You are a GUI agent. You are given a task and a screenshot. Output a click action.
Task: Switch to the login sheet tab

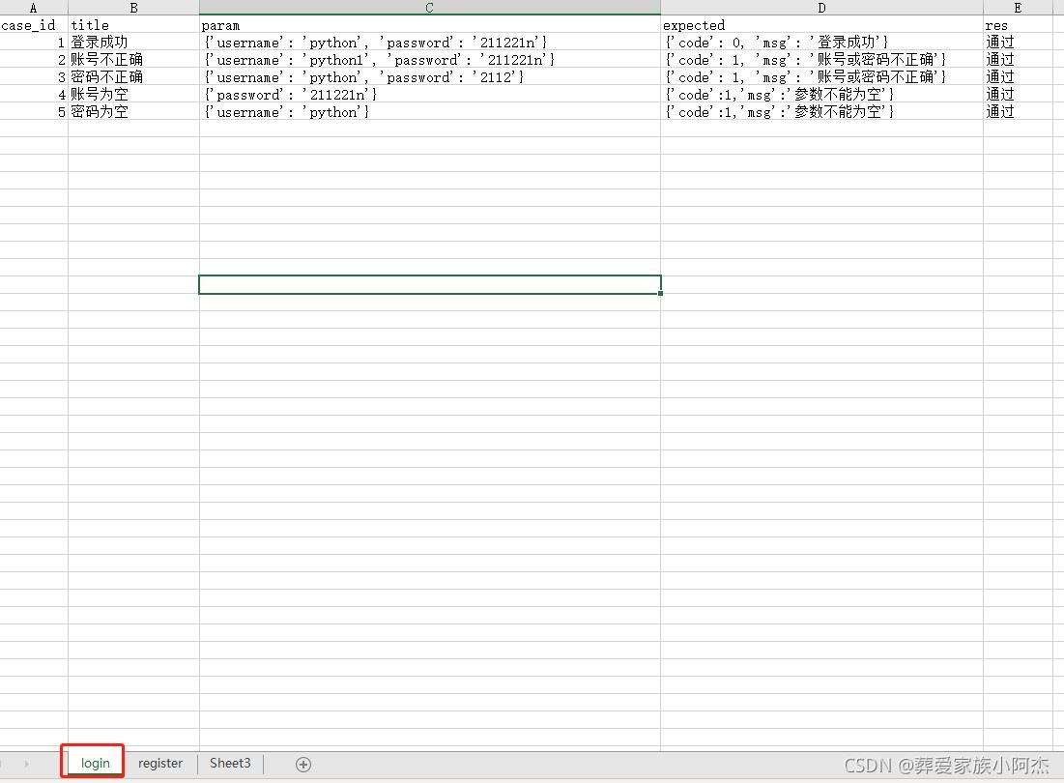[95, 763]
